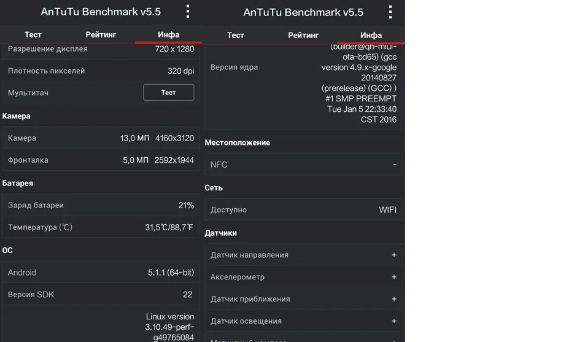Click the Местоположение section header
The image size is (577, 342).
pos(238,142)
